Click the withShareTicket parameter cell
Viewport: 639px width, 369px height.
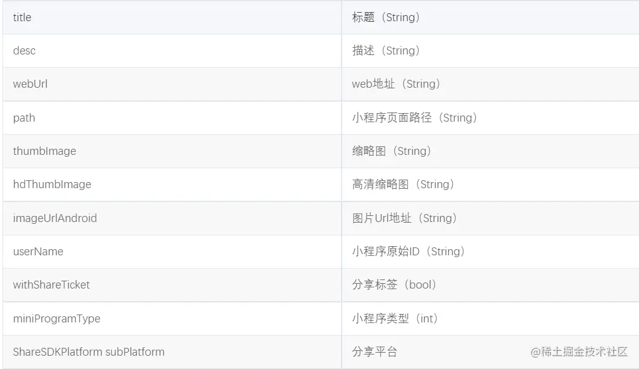pos(51,285)
